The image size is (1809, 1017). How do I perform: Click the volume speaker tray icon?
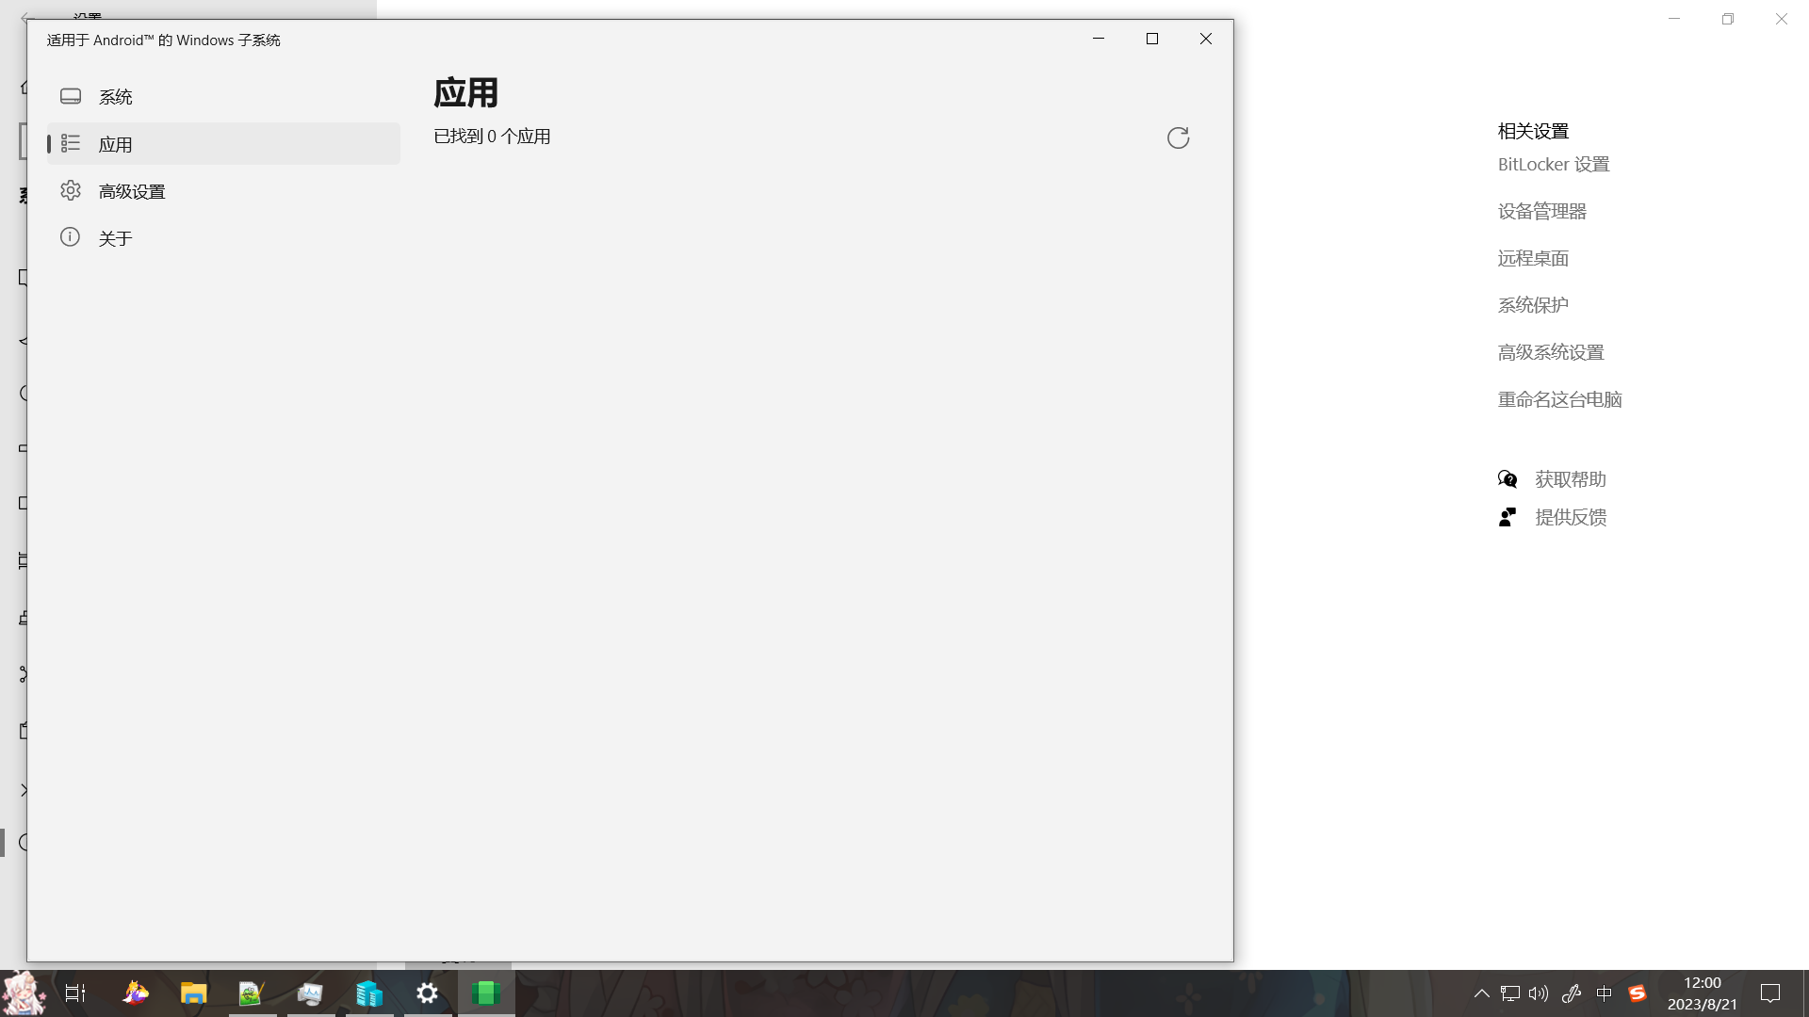coord(1539,993)
